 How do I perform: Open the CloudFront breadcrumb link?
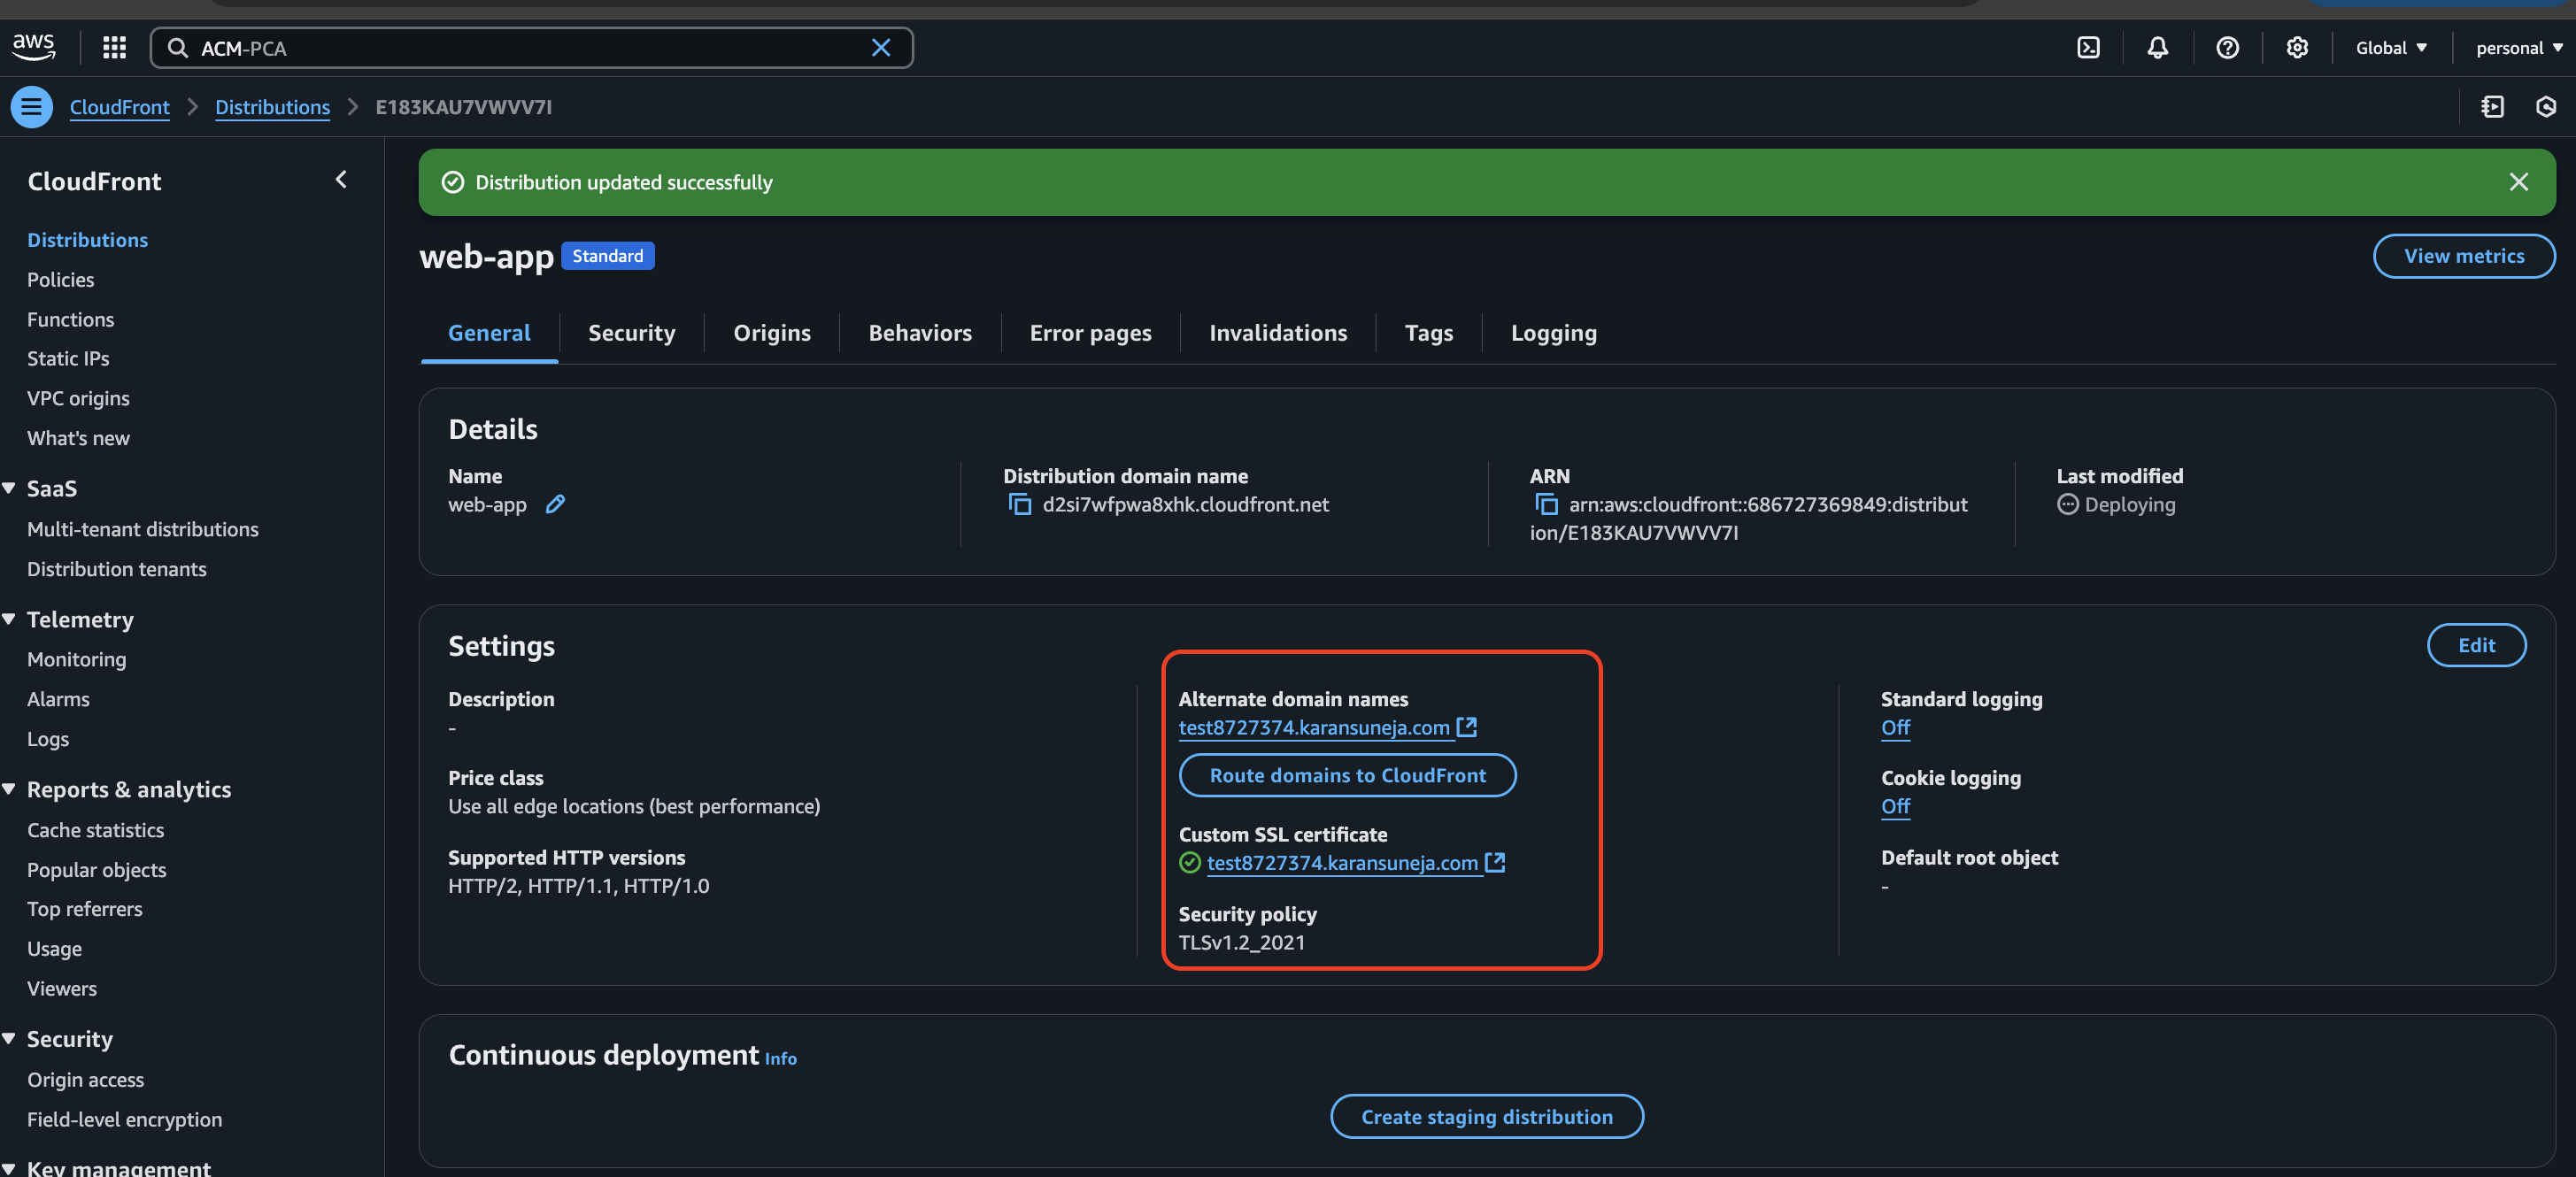point(120,107)
